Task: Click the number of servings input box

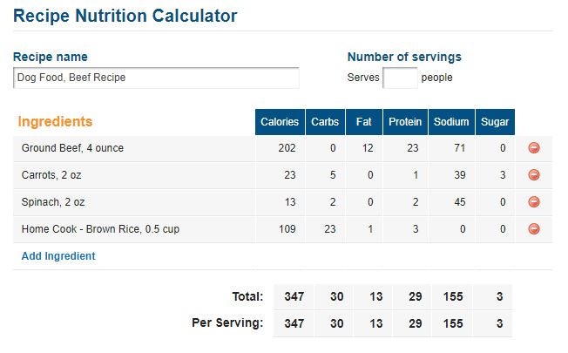Action: [x=400, y=78]
